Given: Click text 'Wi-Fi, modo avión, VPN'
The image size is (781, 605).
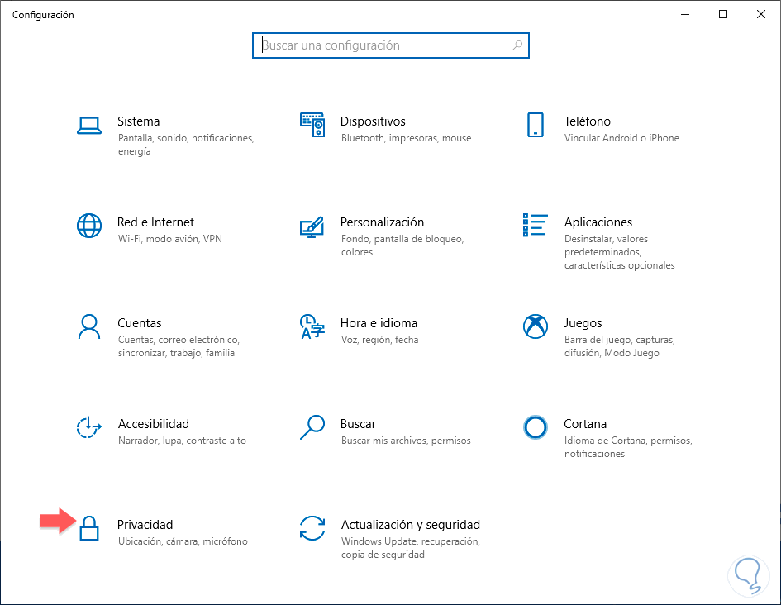Looking at the screenshot, I should click(170, 239).
